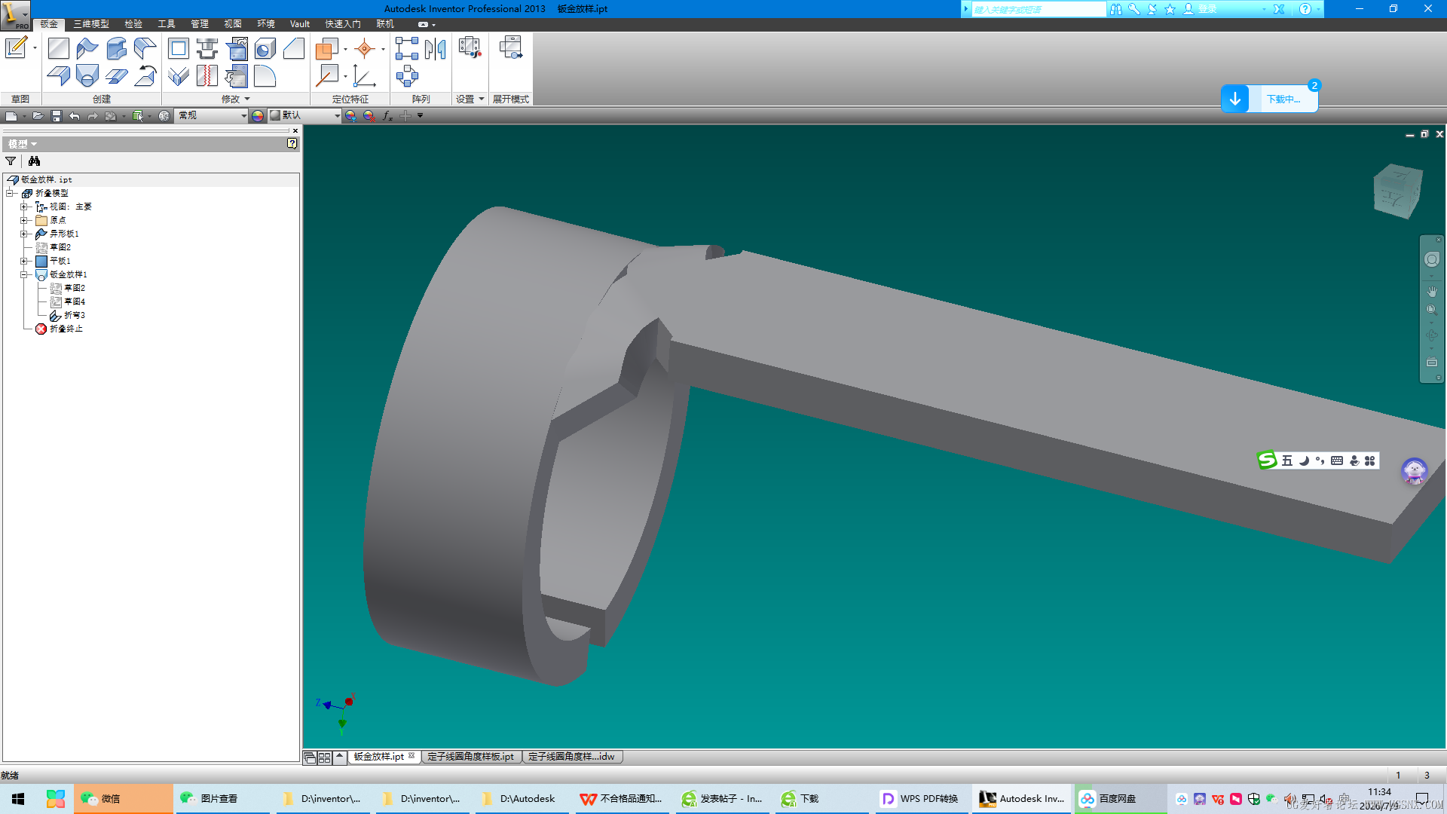
Task: Click the Corner Seam tool icon
Action: (179, 76)
